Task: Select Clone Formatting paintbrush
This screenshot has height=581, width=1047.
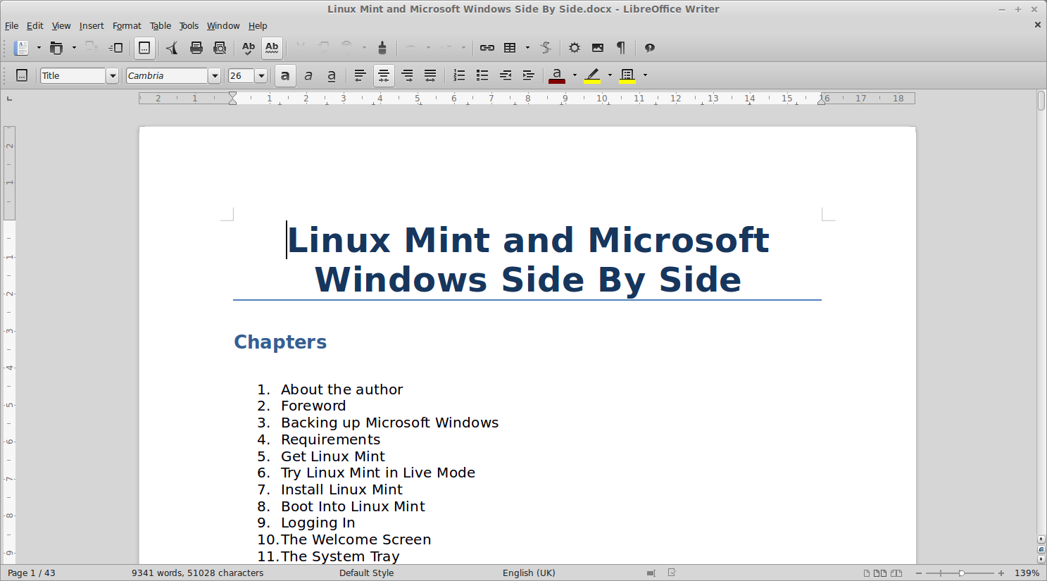Action: point(382,48)
